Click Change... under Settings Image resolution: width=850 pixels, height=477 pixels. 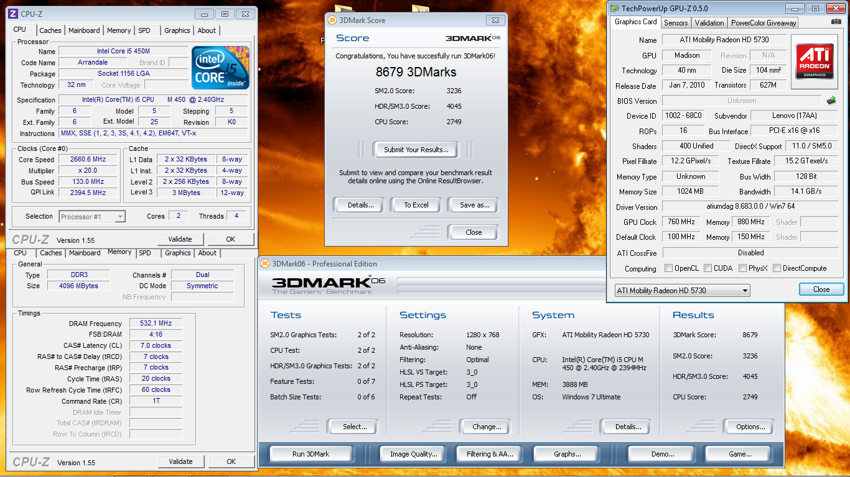[487, 427]
